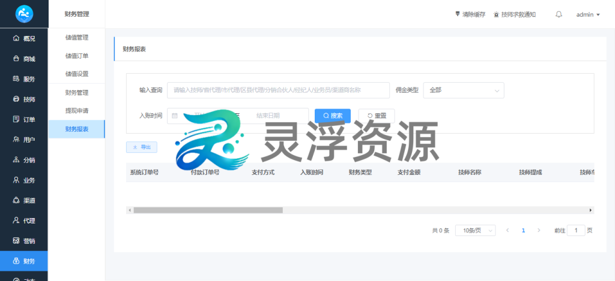This screenshot has width=615, height=281.
Task: Go to the 服务 services section
Action: pos(24,79)
